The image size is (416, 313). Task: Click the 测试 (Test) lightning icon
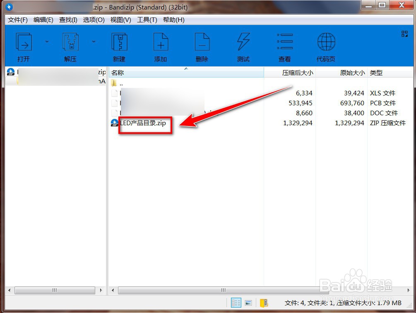coord(243,42)
